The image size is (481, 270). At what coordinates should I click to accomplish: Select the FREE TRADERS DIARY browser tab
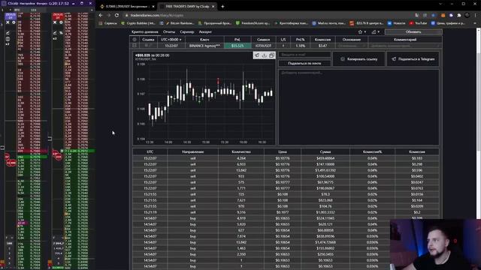pos(187,6)
